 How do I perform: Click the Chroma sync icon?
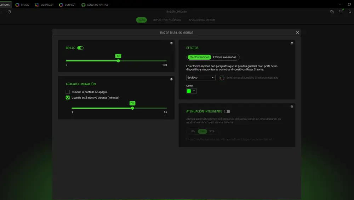(x=222, y=78)
